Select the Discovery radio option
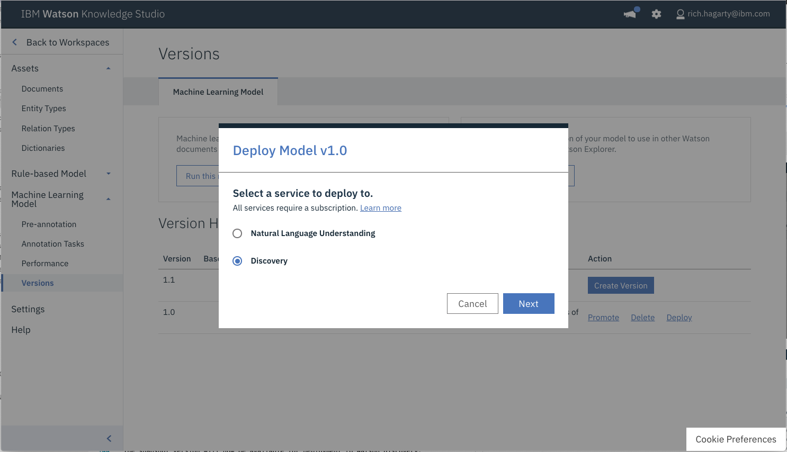This screenshot has height=452, width=787. (x=237, y=261)
